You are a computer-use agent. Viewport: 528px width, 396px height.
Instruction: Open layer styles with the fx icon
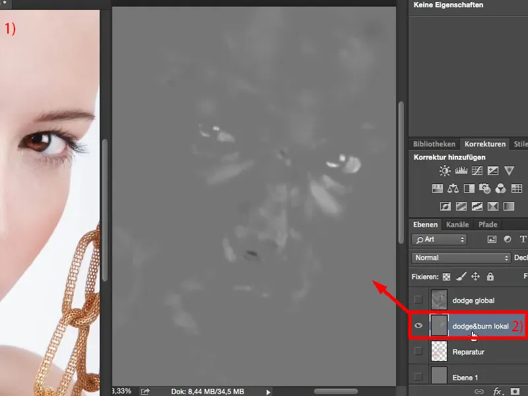point(497,391)
